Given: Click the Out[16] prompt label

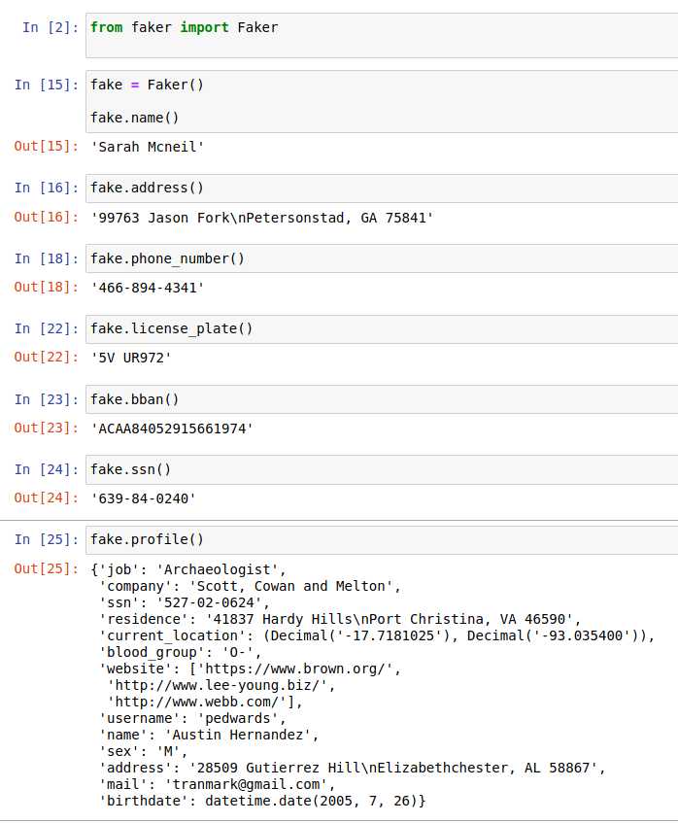Looking at the screenshot, I should click(43, 218).
